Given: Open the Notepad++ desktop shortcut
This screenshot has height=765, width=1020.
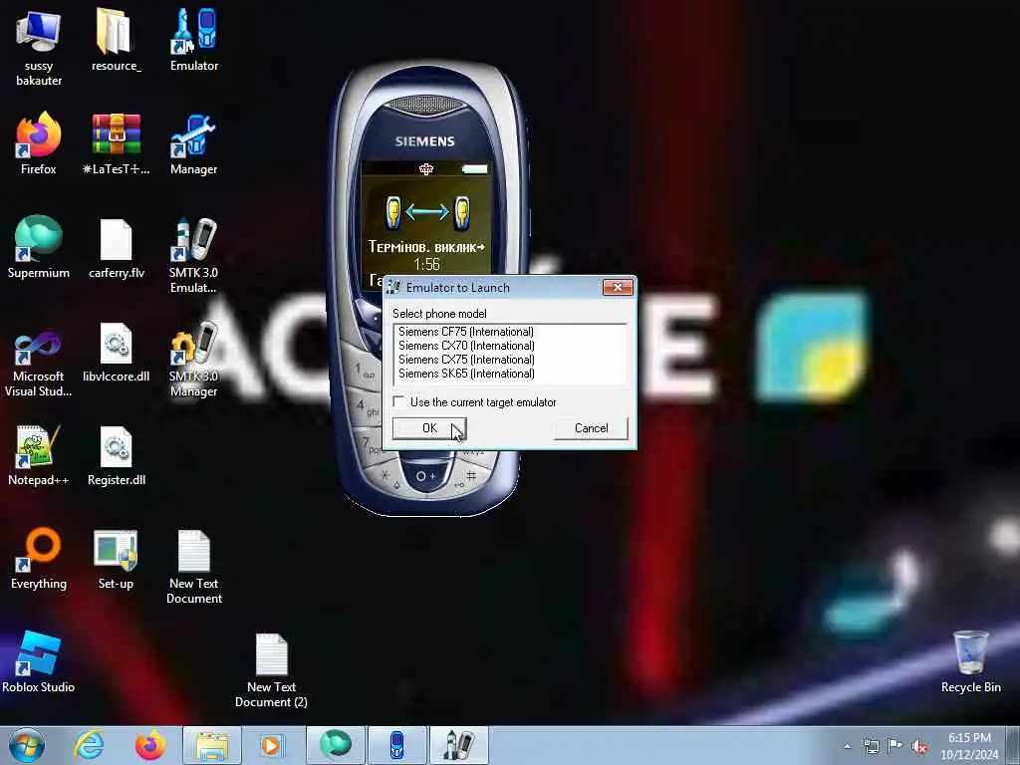Looking at the screenshot, I should point(39,454).
